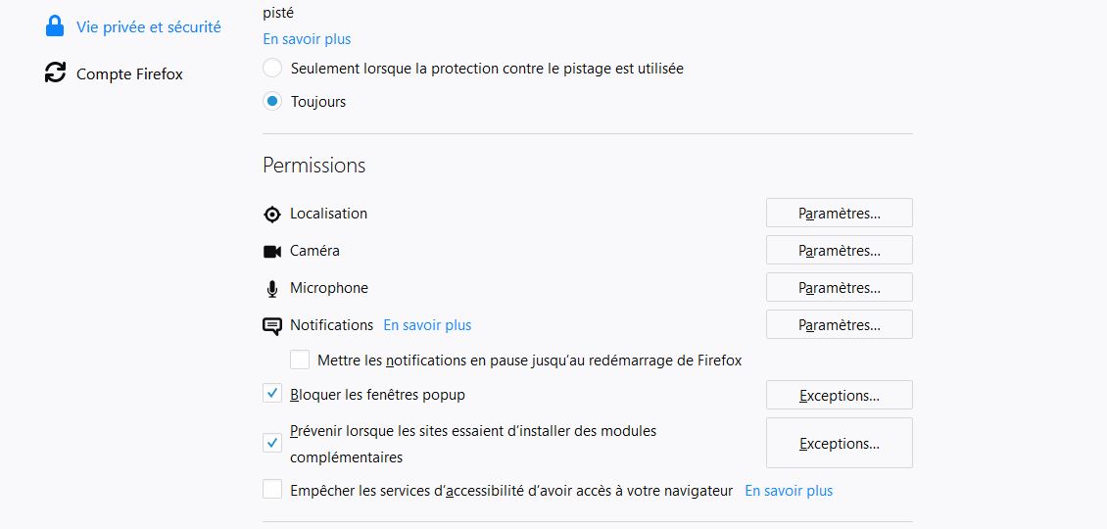The width and height of the screenshot is (1107, 529).
Task: Check Empêcher les services d'accessibilité
Action: pos(272,489)
